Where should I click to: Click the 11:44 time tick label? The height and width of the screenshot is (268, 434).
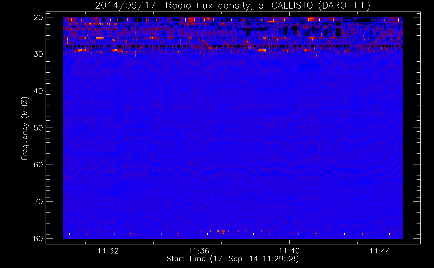[x=380, y=251]
